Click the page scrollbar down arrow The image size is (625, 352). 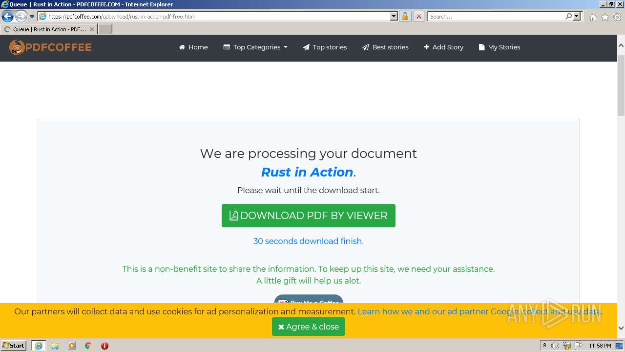click(x=621, y=328)
